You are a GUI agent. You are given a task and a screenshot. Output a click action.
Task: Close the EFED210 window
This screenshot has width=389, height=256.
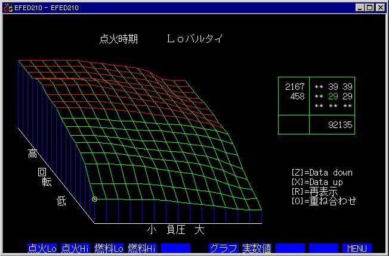pyautogui.click(x=381, y=7)
